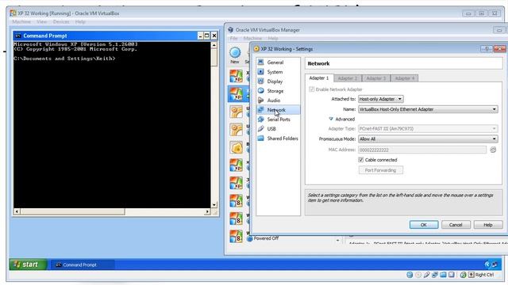Open the Attached to dropdown

pyautogui.click(x=381, y=99)
